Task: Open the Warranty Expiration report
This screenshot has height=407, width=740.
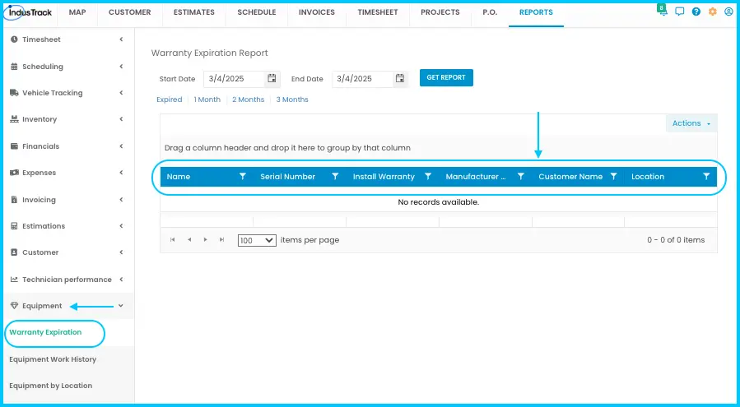Action: pos(45,332)
